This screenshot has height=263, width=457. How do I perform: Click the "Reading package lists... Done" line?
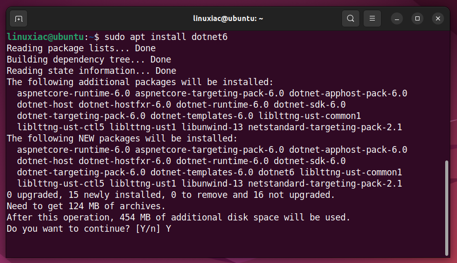81,48
